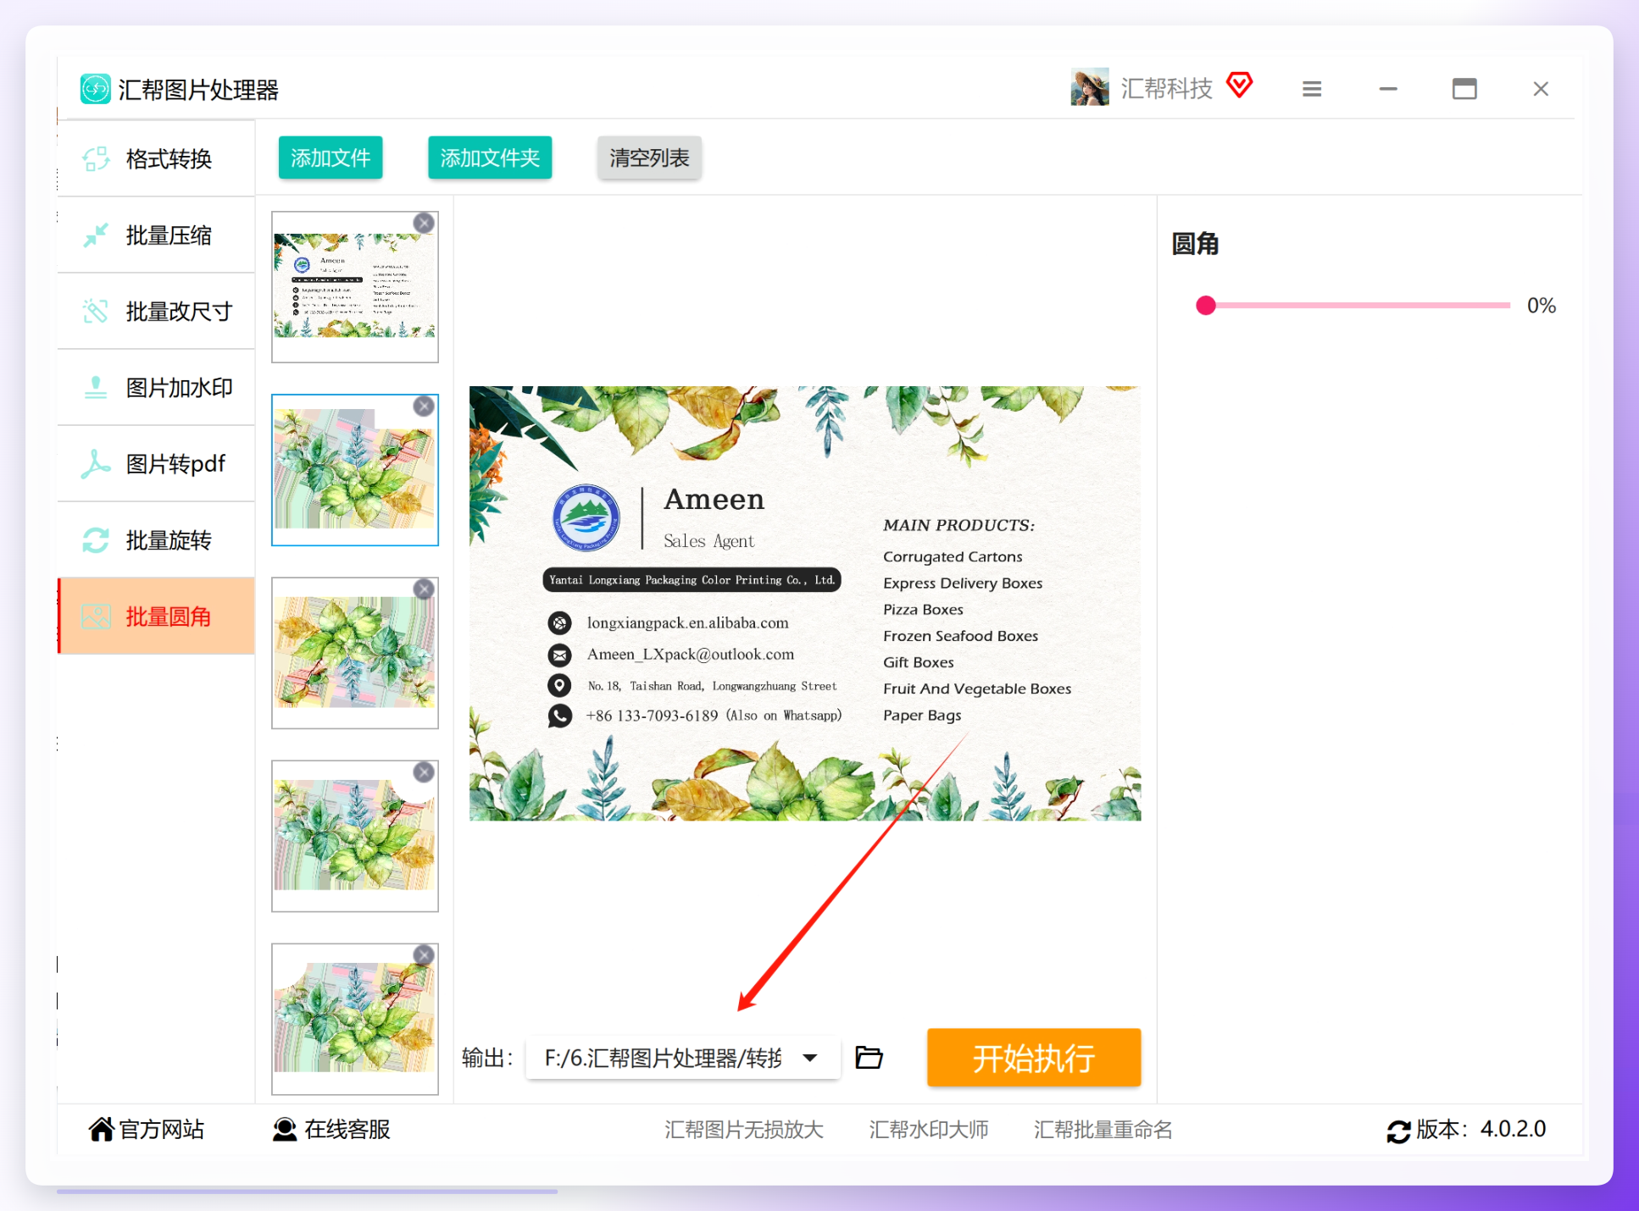Click the 圆角 slider handle
1639x1211 pixels.
(x=1206, y=306)
